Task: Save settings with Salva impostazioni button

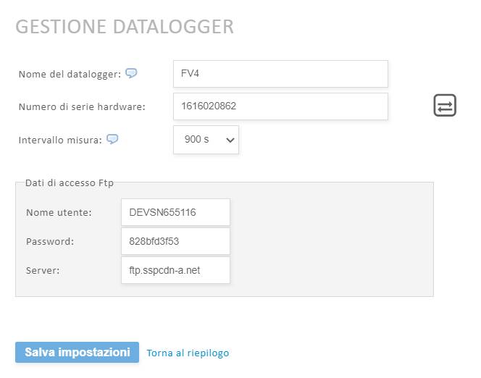Action: [x=77, y=352]
